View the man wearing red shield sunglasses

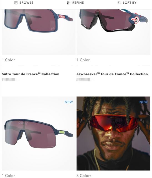point(113,133)
